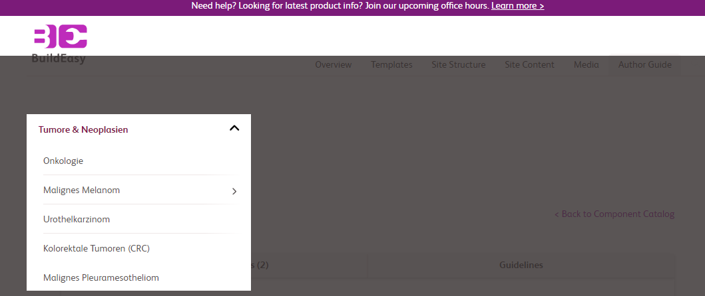Collapse the Tumore & Neoplasien section chevron
Screen dimensions: 705x296
(x=234, y=128)
